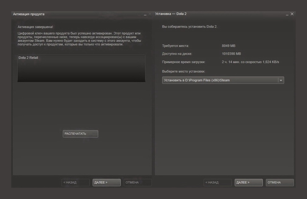Click the 'Требуется места:' label
The height and width of the screenshot is (199, 307).
pos(175,46)
